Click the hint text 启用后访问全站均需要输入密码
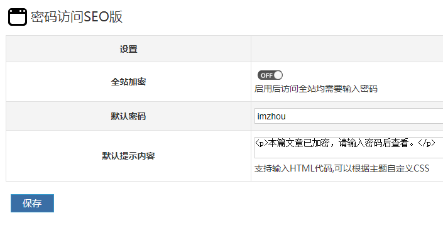The height and width of the screenshot is (235, 443). (x=316, y=89)
